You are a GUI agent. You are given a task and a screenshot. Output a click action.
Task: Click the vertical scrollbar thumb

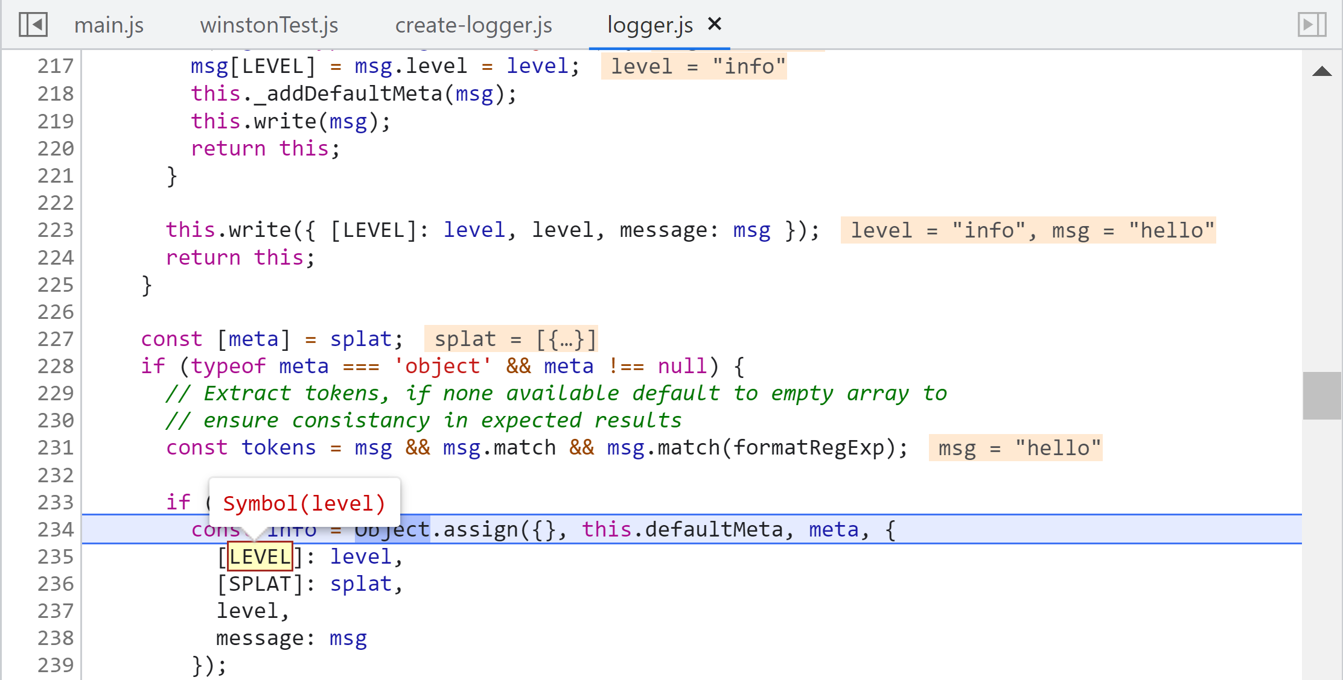pos(1321,395)
